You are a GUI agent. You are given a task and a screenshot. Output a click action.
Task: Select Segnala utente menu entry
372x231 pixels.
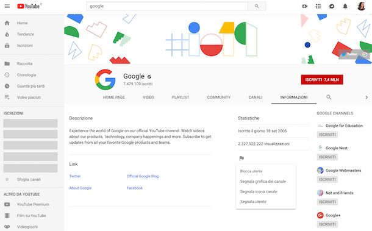253,202
